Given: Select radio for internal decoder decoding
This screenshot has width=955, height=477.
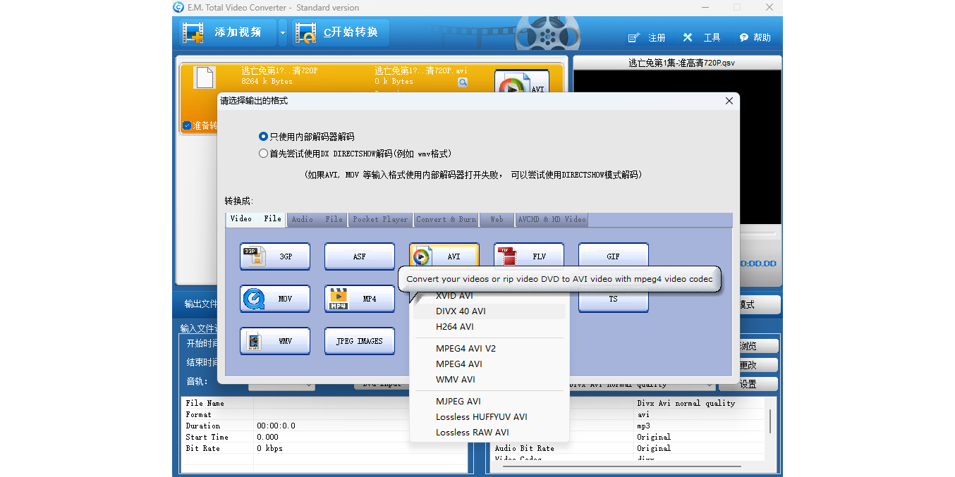Looking at the screenshot, I should pyautogui.click(x=263, y=137).
